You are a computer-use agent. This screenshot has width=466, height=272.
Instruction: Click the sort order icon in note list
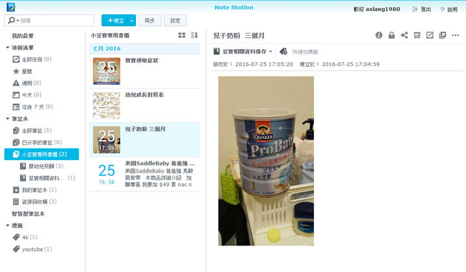194,36
